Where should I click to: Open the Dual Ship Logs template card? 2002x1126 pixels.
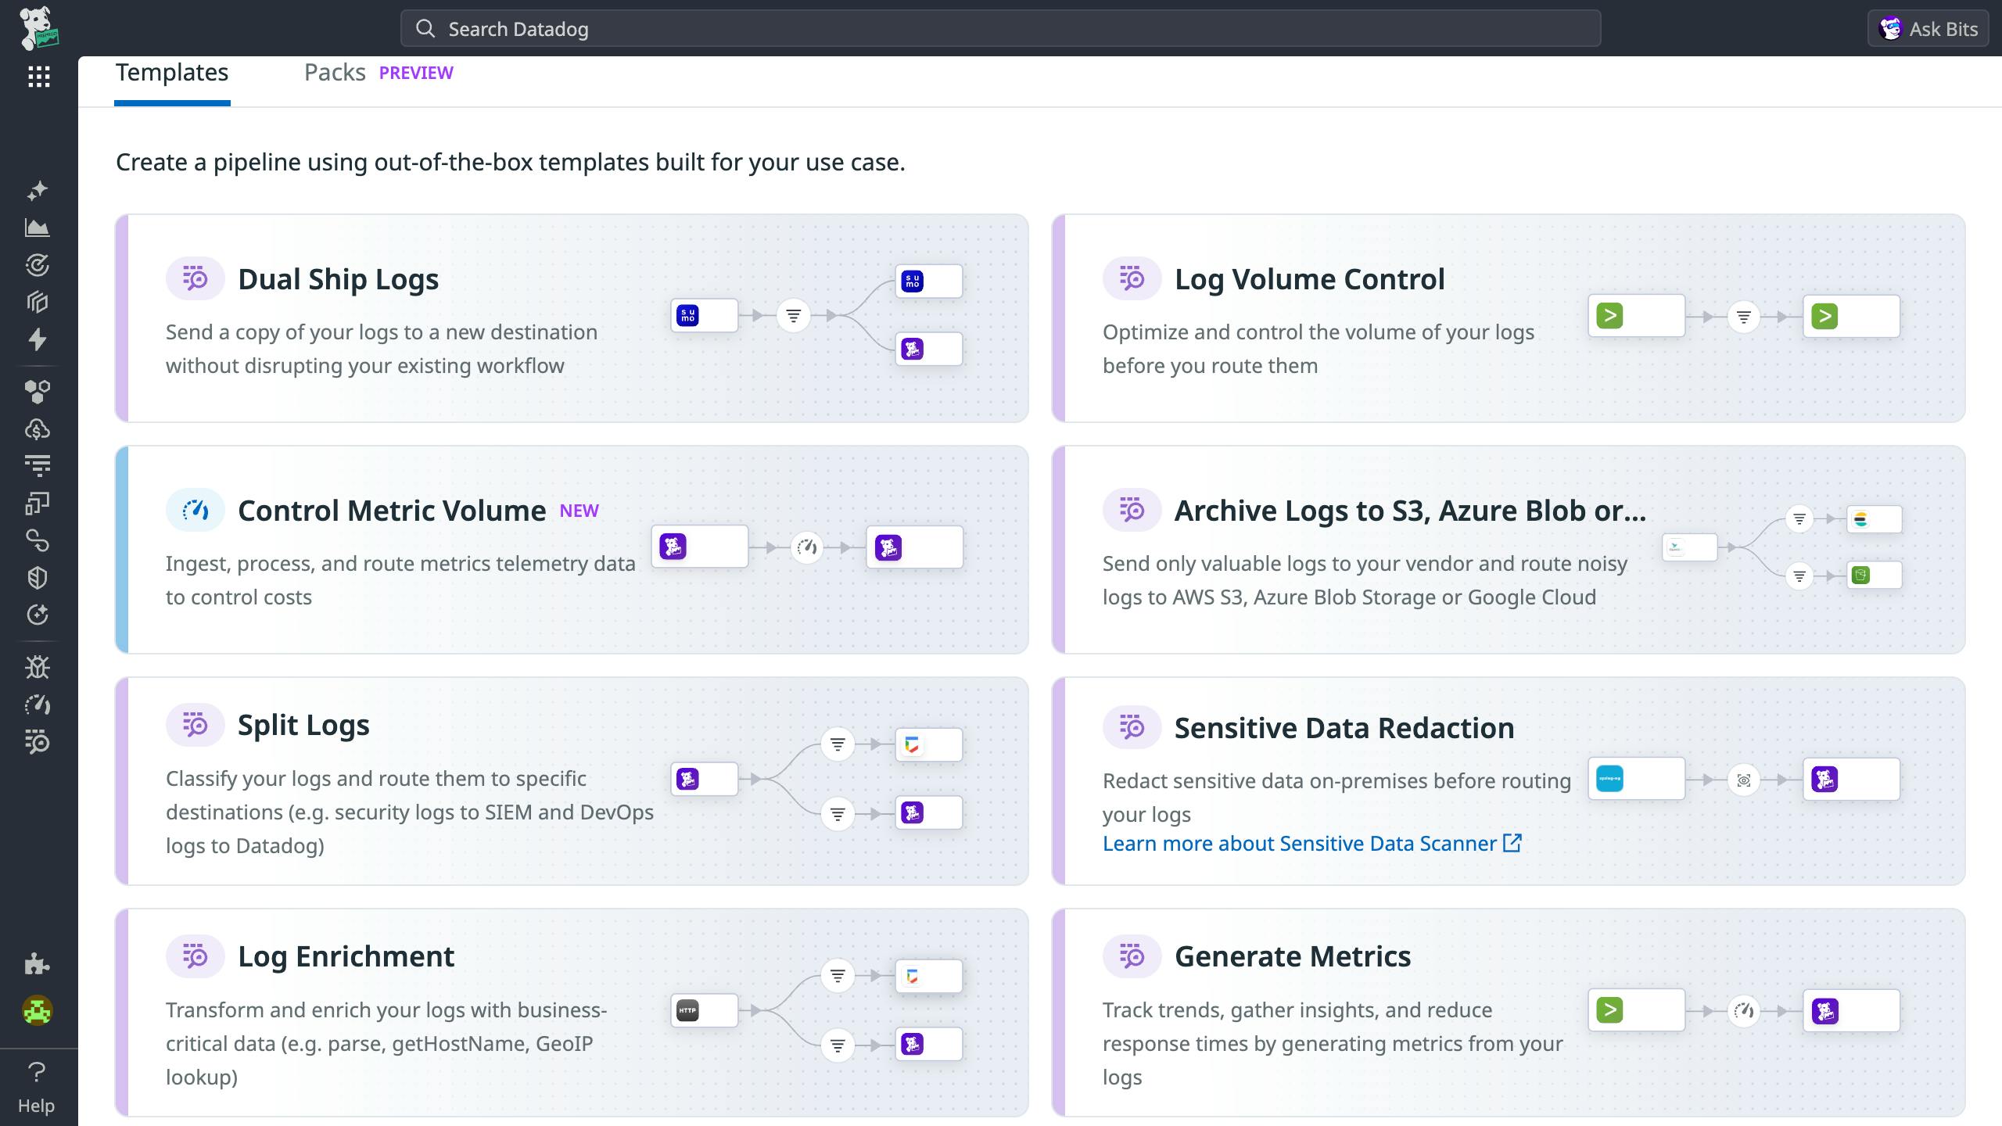tap(572, 317)
